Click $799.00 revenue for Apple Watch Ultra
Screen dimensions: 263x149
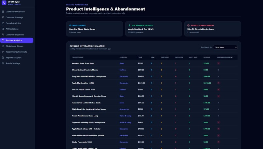coord(207,129)
